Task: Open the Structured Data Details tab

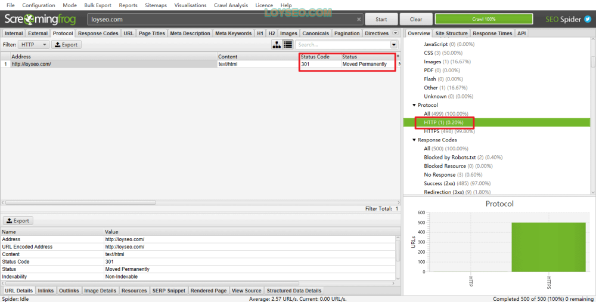Action: (294, 290)
